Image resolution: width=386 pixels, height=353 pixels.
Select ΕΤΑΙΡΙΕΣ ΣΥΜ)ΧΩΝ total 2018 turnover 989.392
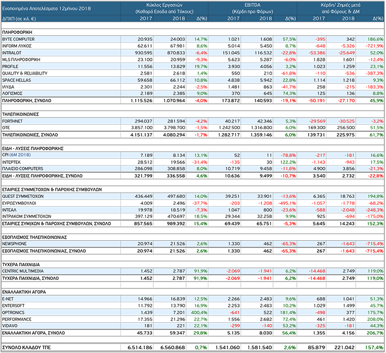pyautogui.click(x=176, y=223)
